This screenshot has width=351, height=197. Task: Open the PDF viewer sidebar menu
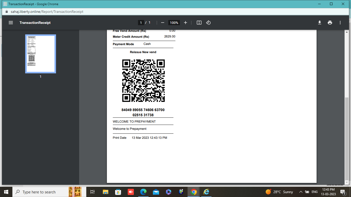pos(11,23)
